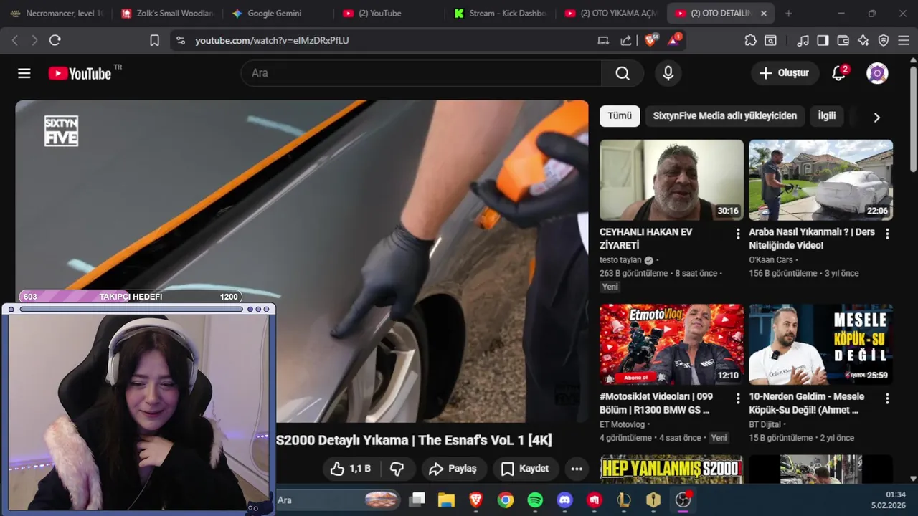Open the YouTube notifications bell
This screenshot has width=918, height=516.
pos(839,73)
